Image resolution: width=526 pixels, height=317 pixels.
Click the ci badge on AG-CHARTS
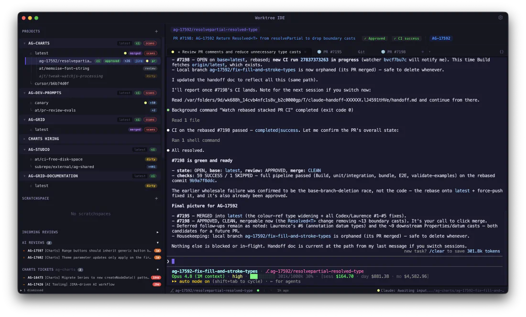pos(138,43)
